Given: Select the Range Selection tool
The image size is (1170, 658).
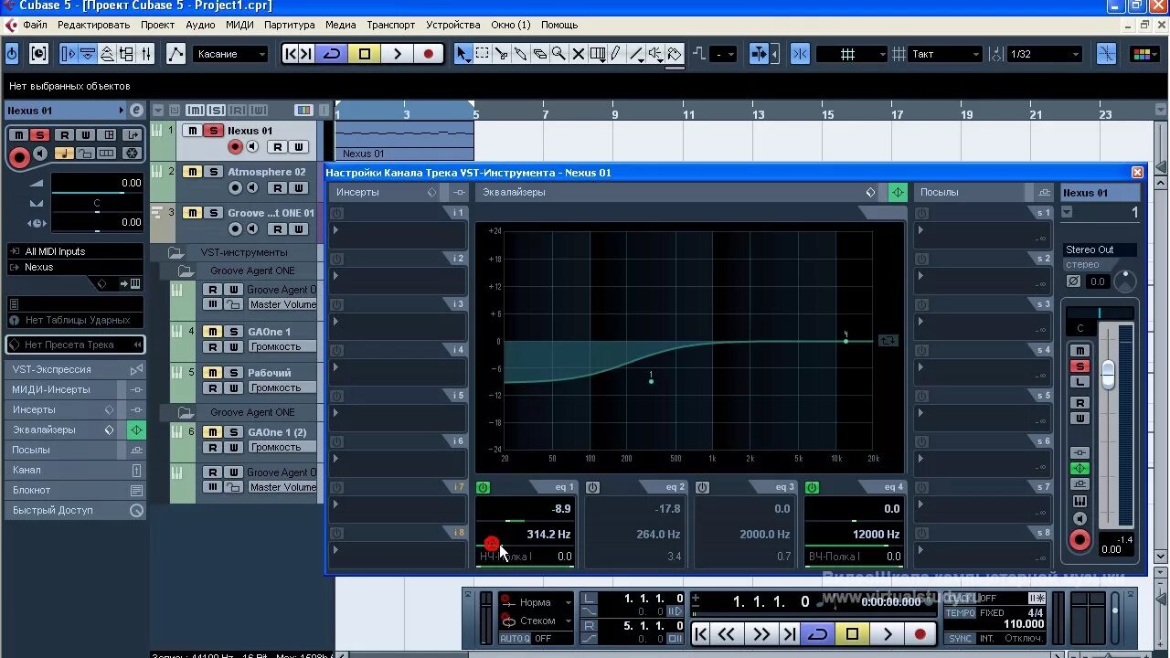Looking at the screenshot, I should [x=482, y=54].
